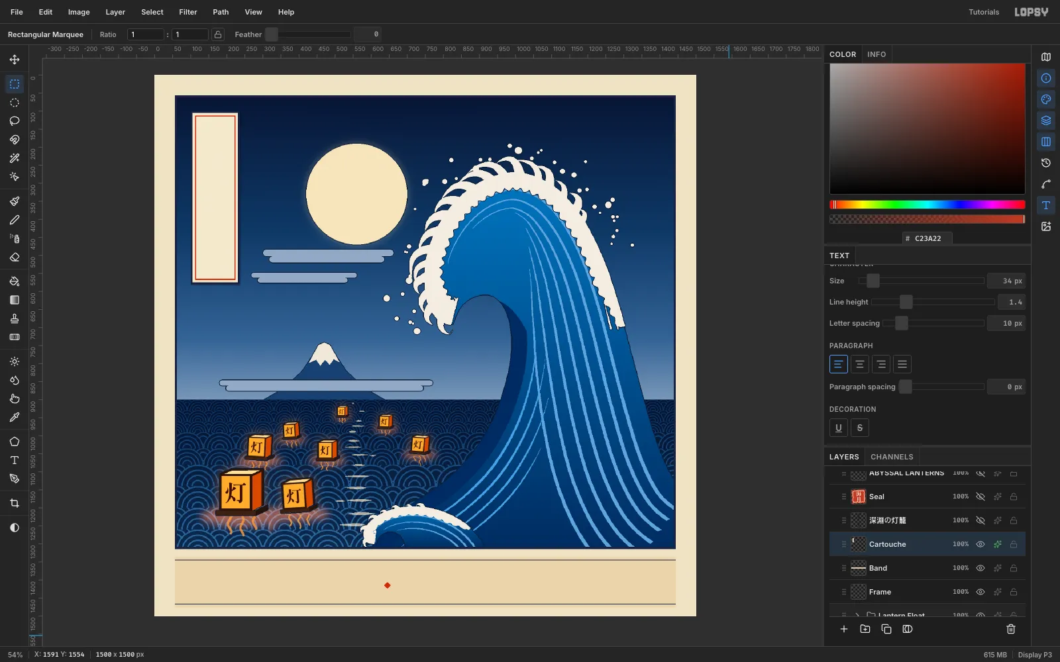Open the File menu
The image size is (1060, 662).
tap(17, 12)
